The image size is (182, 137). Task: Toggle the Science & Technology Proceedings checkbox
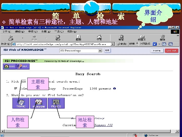click(x=16, y=89)
